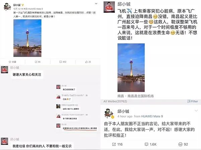Tap the reaction face icon showing 92
Image resolution: width=201 pixels, height=150 pixels.
click(180, 144)
